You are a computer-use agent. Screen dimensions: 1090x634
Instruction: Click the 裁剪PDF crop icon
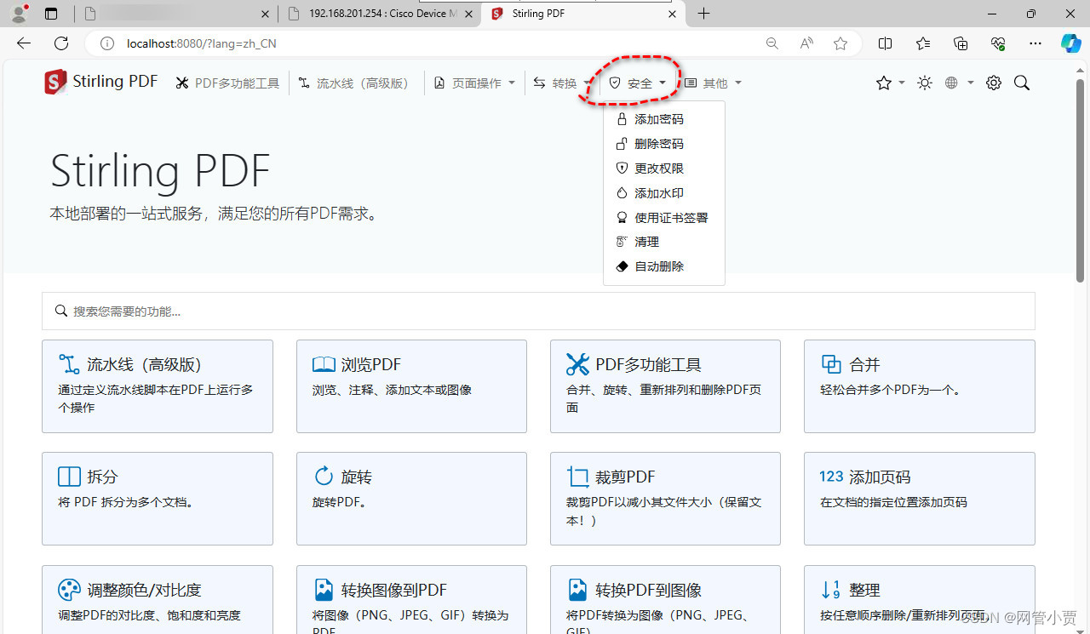pos(578,477)
